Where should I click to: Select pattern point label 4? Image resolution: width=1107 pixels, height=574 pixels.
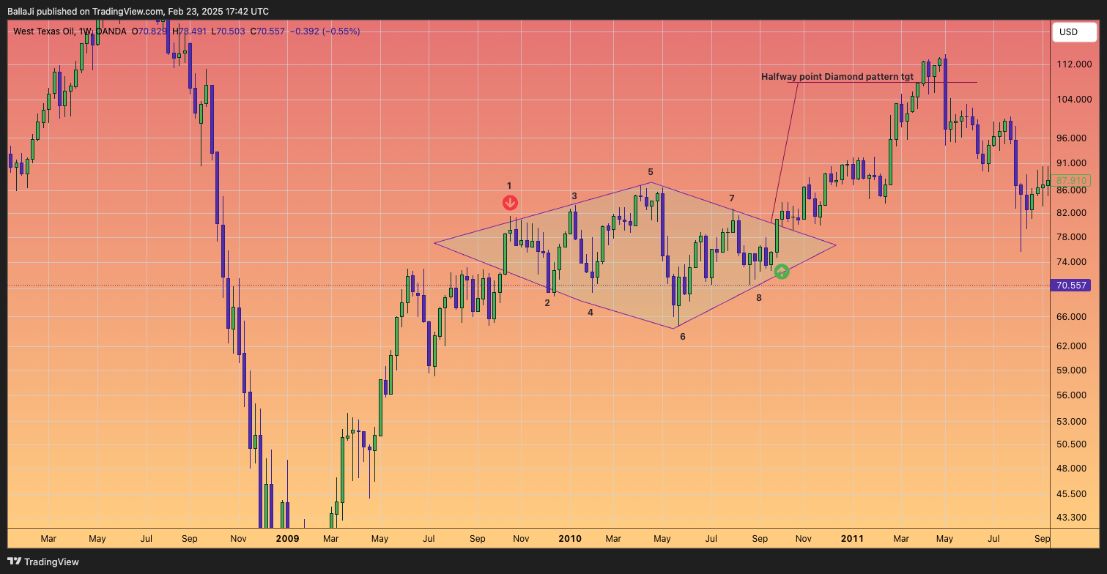(x=590, y=312)
